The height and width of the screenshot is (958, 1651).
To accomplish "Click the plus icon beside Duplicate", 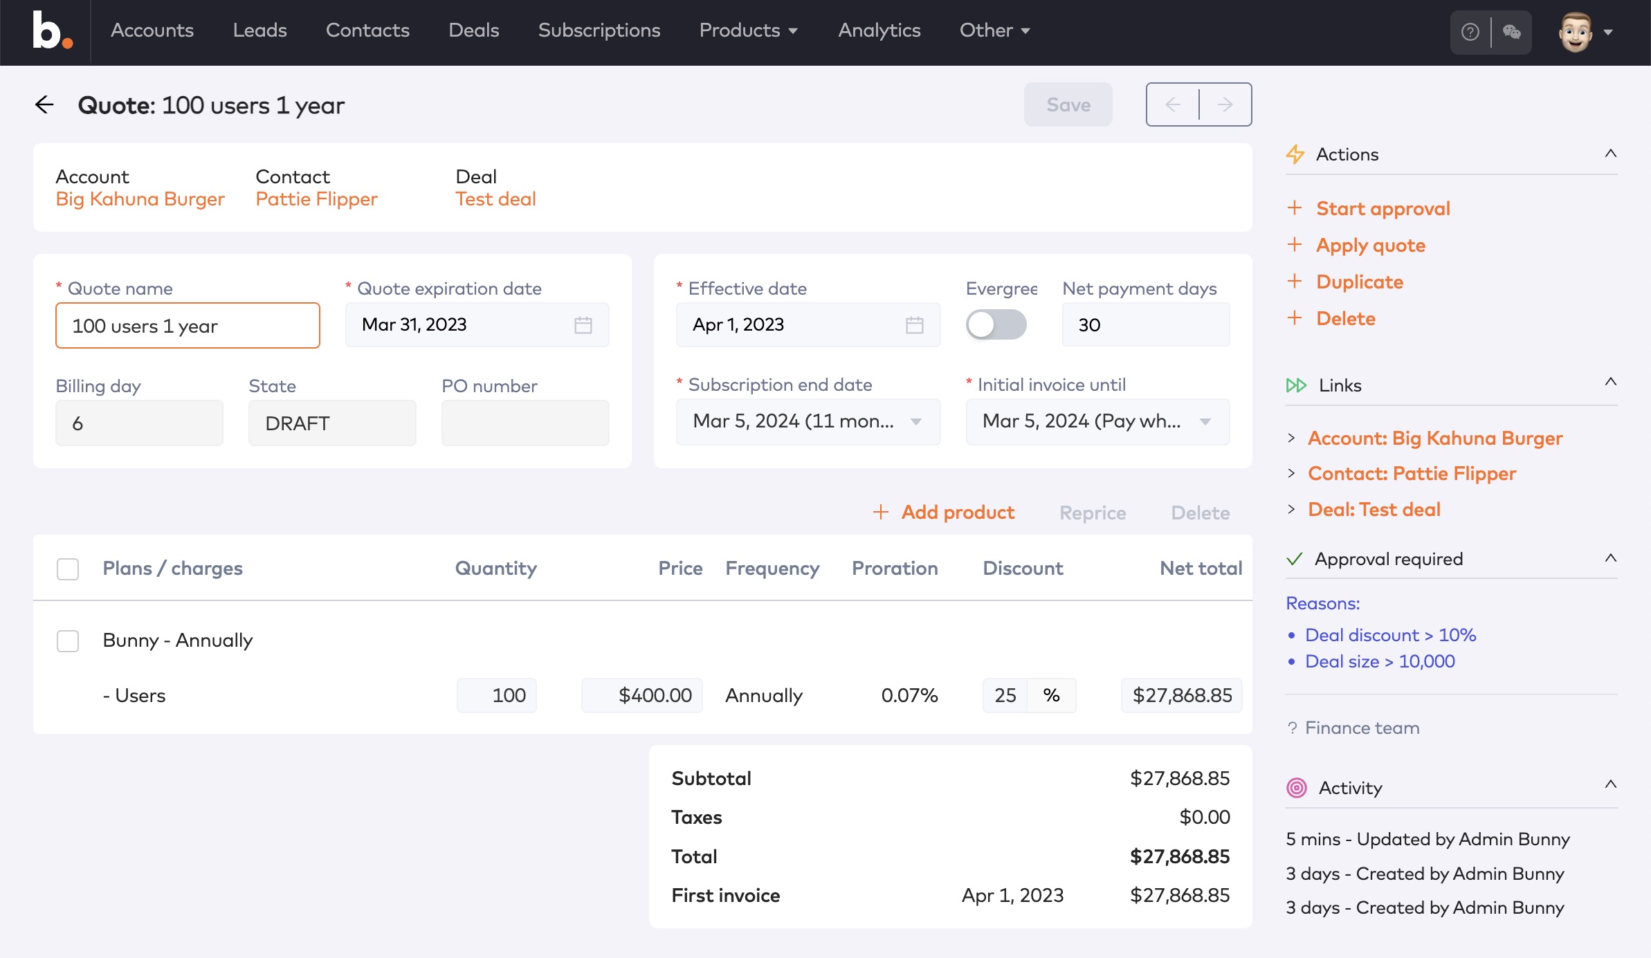I will pyautogui.click(x=1295, y=281).
